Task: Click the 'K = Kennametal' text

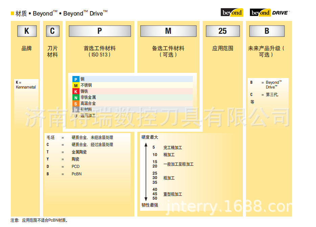Action: pyautogui.click(x=26, y=85)
